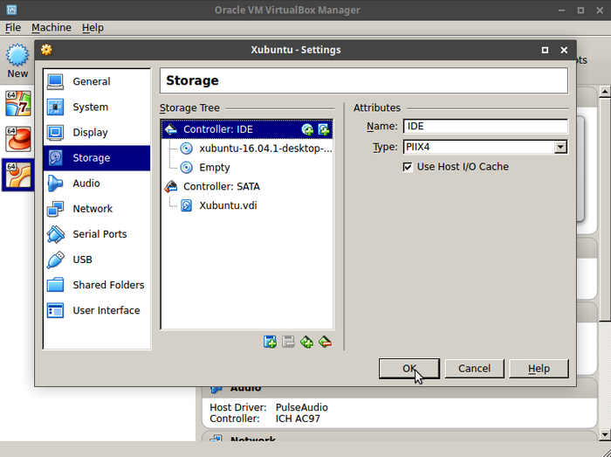Select Controller: SATA in storage tree
The height and width of the screenshot is (457, 611).
click(x=247, y=186)
